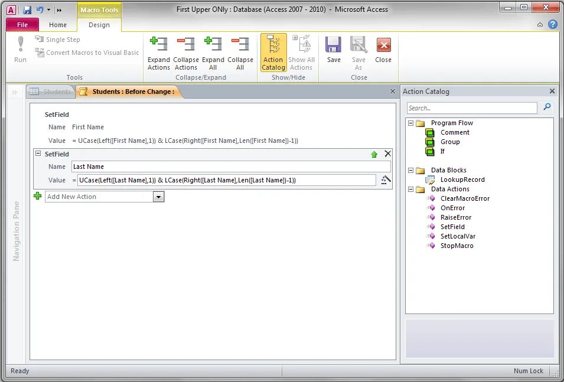Image resolution: width=564 pixels, height=382 pixels.
Task: Click the Data Actions folder label
Action: 450,189
